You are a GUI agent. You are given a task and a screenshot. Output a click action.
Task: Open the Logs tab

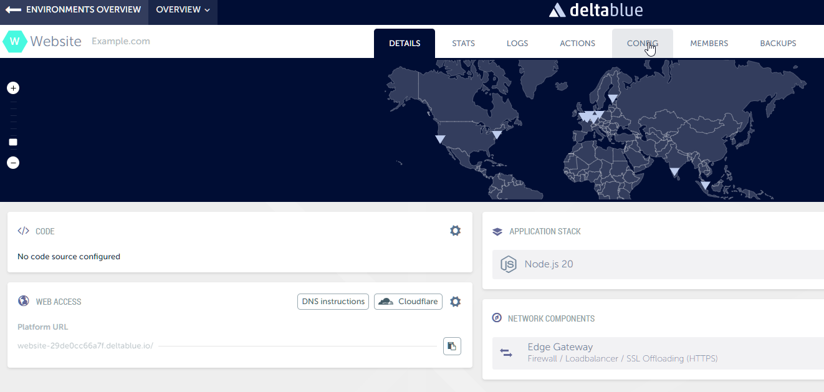pyautogui.click(x=517, y=44)
